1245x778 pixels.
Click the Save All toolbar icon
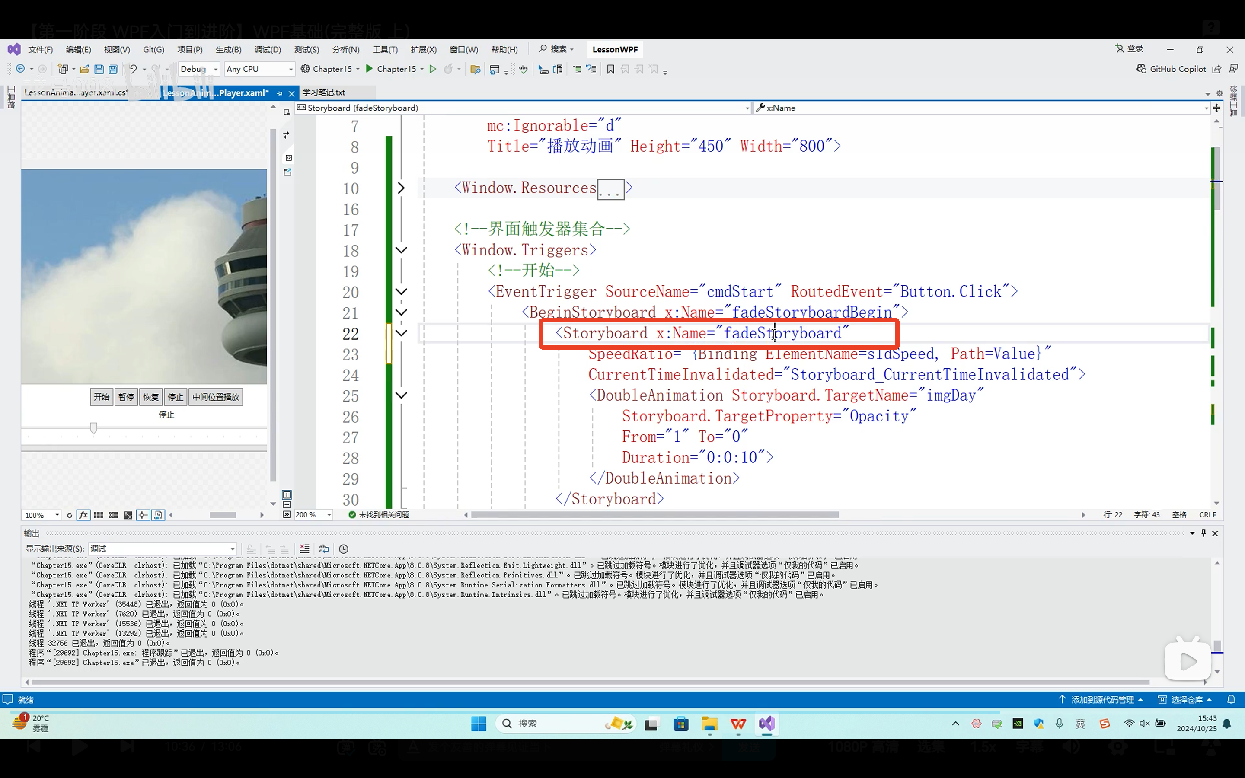(x=113, y=69)
